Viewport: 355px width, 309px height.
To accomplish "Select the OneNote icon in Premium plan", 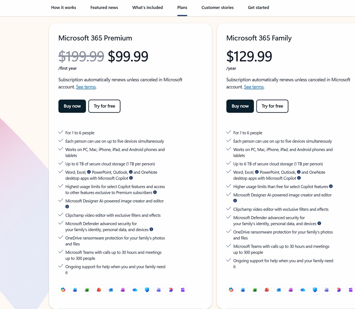I will [x=123, y=290].
